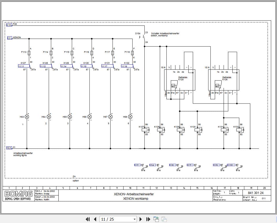The image size is (277, 223).
Task: Go to first page button
Action: click(88, 219)
